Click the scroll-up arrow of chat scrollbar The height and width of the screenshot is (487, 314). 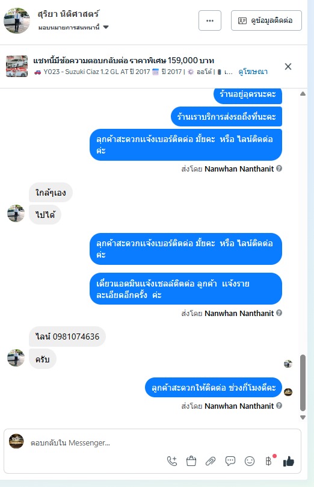pos(303,94)
